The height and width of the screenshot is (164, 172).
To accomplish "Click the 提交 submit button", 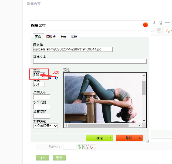I will [43, 158].
